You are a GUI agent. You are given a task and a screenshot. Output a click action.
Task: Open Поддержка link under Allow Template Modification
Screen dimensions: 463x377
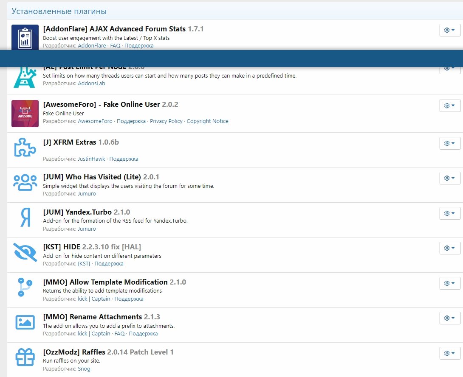[129, 299]
